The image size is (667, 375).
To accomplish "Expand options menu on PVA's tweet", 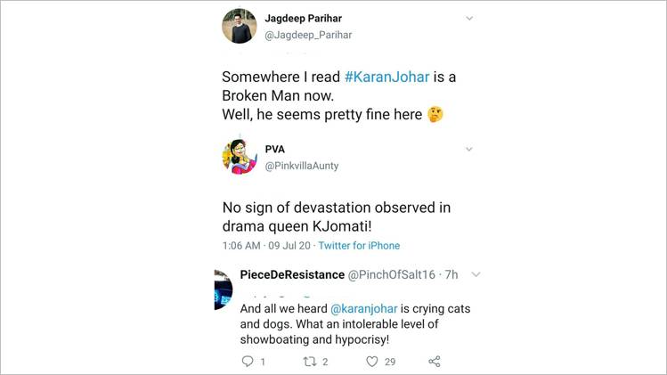I will [x=469, y=149].
